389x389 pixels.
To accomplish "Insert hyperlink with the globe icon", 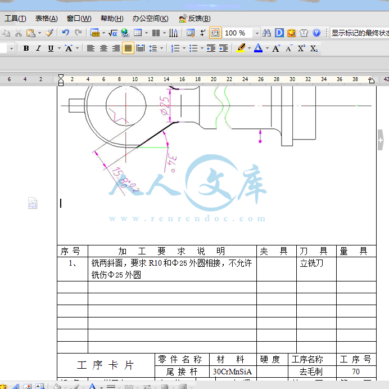I will coord(125,33).
